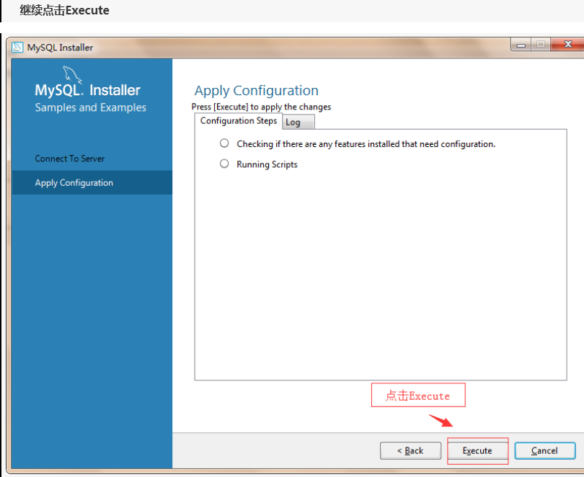
Task: Click the 'MySQL Installer' window title text
Action: coord(60,48)
